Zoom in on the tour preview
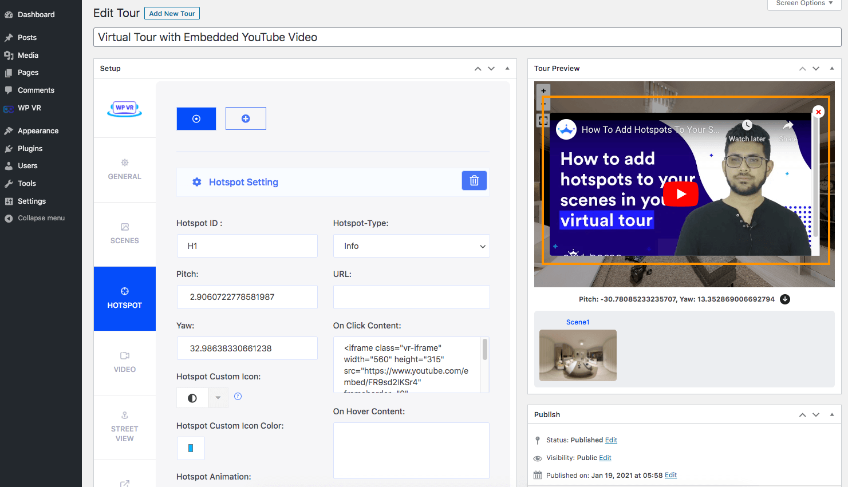 tap(543, 90)
